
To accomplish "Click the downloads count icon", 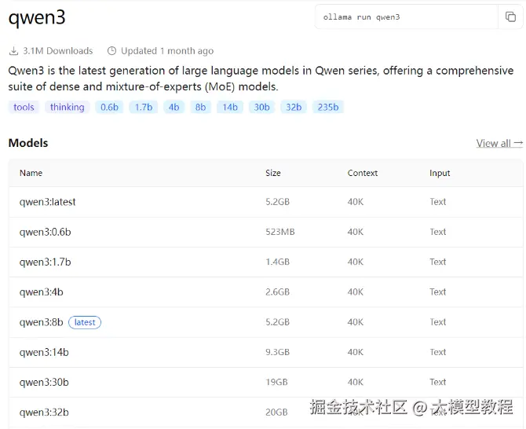I will tap(13, 51).
